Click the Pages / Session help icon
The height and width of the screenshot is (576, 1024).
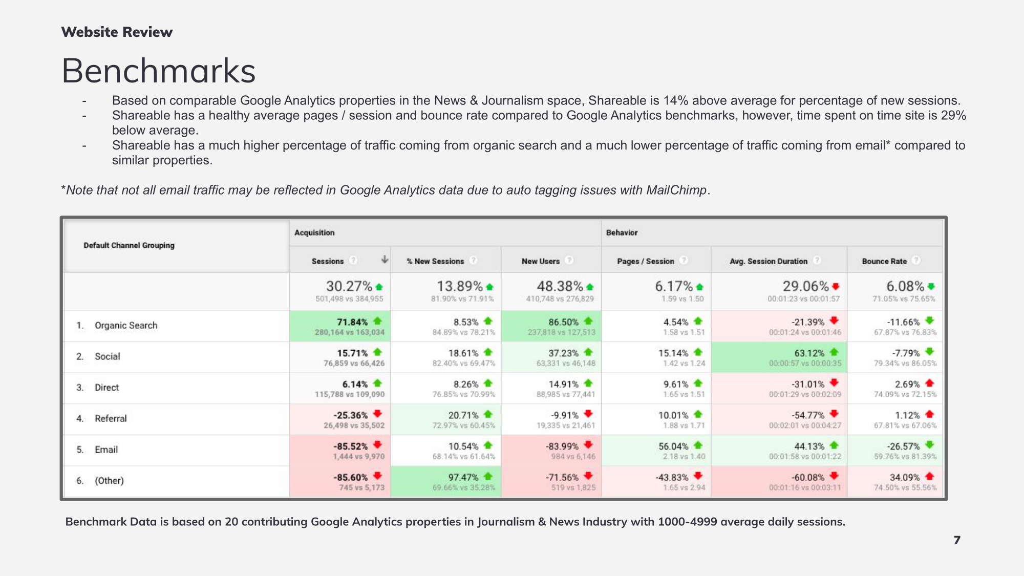point(684,261)
